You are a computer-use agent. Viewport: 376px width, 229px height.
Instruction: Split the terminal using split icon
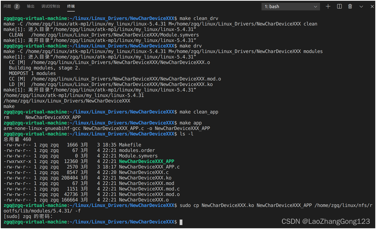pos(339,6)
